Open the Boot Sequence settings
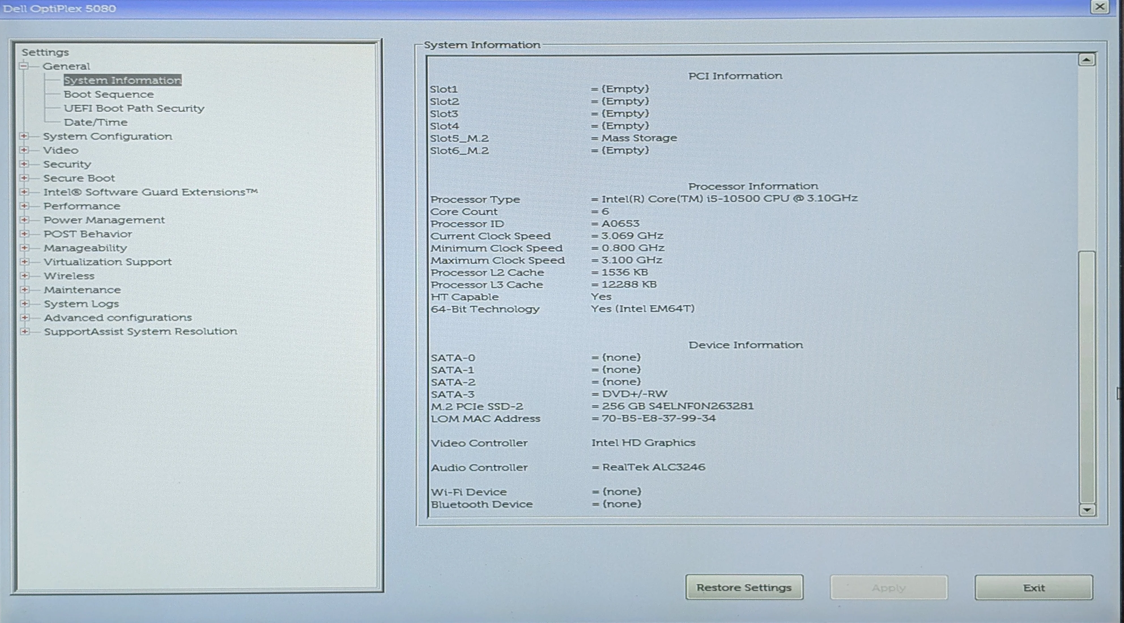The image size is (1124, 623). pyautogui.click(x=109, y=94)
